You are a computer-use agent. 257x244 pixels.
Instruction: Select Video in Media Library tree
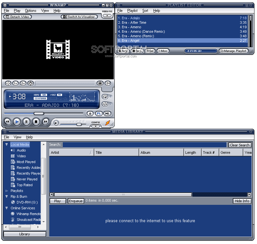[x=21, y=156]
